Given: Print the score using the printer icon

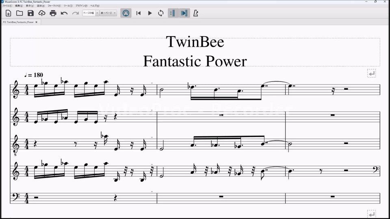Looking at the screenshot, I should coord(53,13).
